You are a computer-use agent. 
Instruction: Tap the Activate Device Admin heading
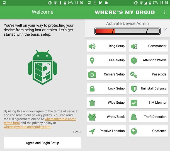point(127,23)
